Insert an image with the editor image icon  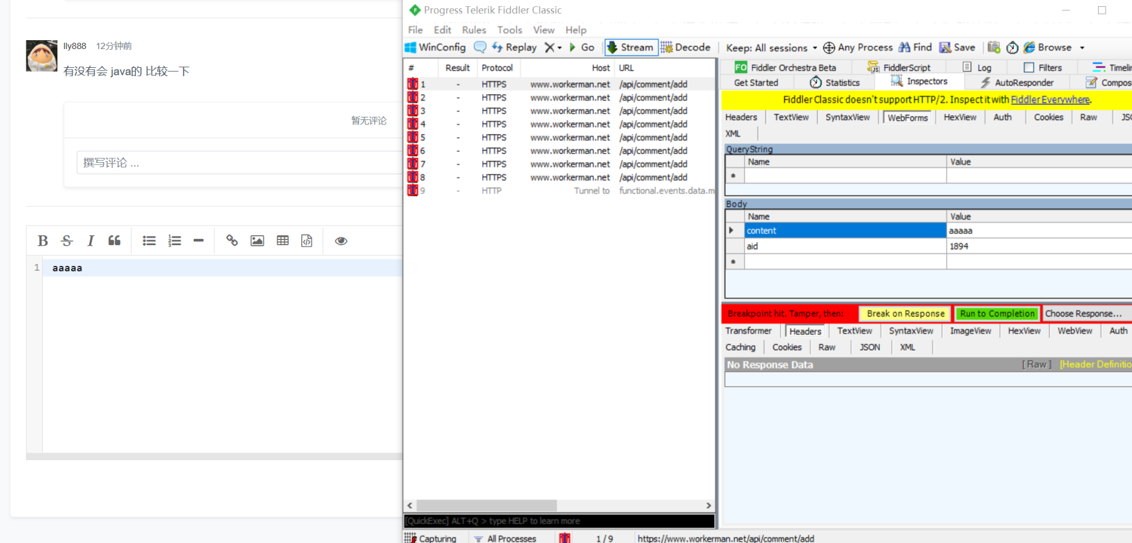[x=257, y=241]
